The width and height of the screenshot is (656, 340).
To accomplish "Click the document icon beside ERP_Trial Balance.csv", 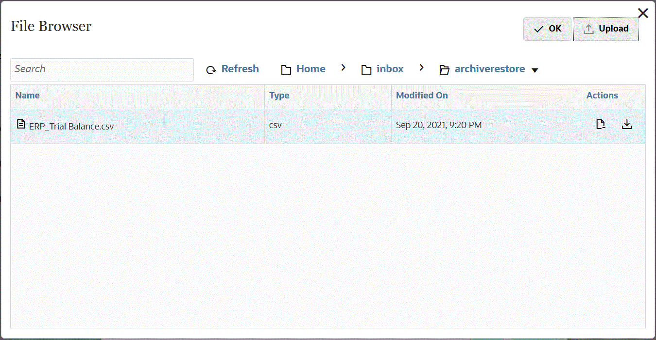I will pyautogui.click(x=21, y=124).
